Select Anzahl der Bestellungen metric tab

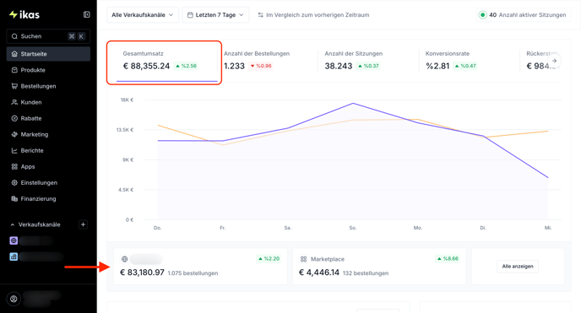(x=267, y=60)
